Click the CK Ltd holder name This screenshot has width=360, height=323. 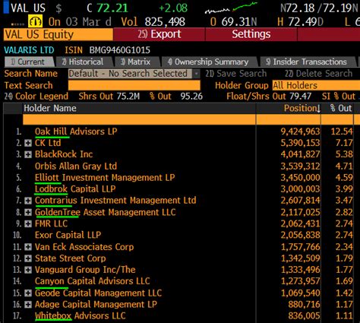click(48, 143)
